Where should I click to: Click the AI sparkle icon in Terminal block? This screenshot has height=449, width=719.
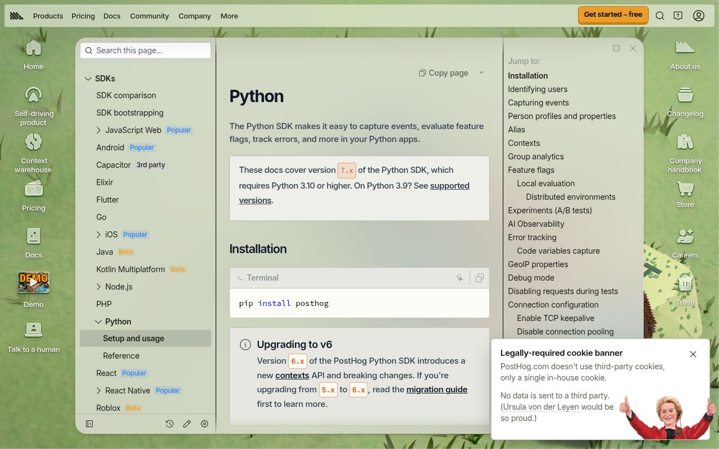(460, 278)
